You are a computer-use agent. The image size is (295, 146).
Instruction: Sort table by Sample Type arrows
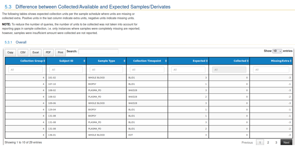(x=124, y=61)
